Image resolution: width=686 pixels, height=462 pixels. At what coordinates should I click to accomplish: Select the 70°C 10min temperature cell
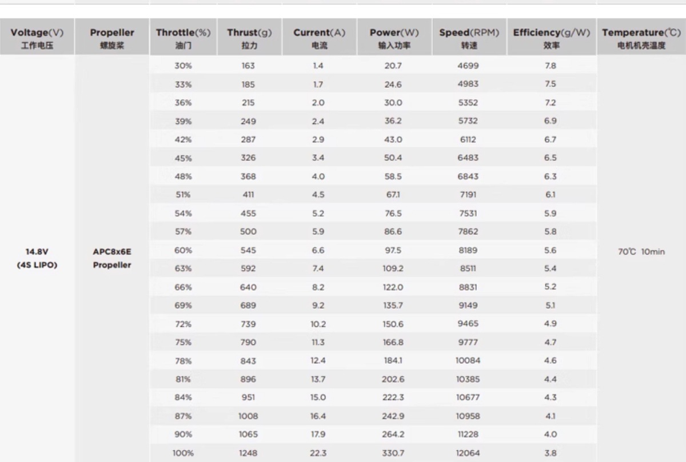641,252
